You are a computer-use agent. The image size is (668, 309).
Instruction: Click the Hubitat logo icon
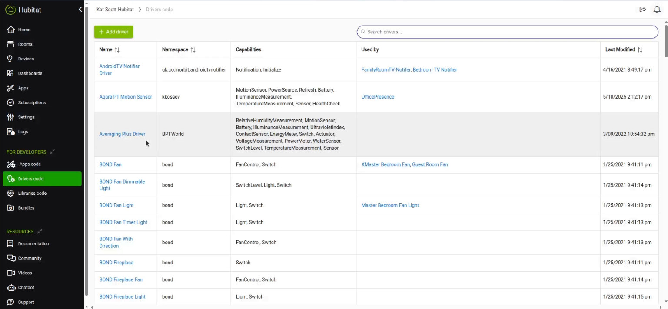[10, 10]
